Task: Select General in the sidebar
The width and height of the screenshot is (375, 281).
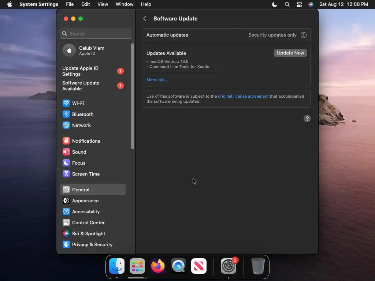Action: coord(93,190)
